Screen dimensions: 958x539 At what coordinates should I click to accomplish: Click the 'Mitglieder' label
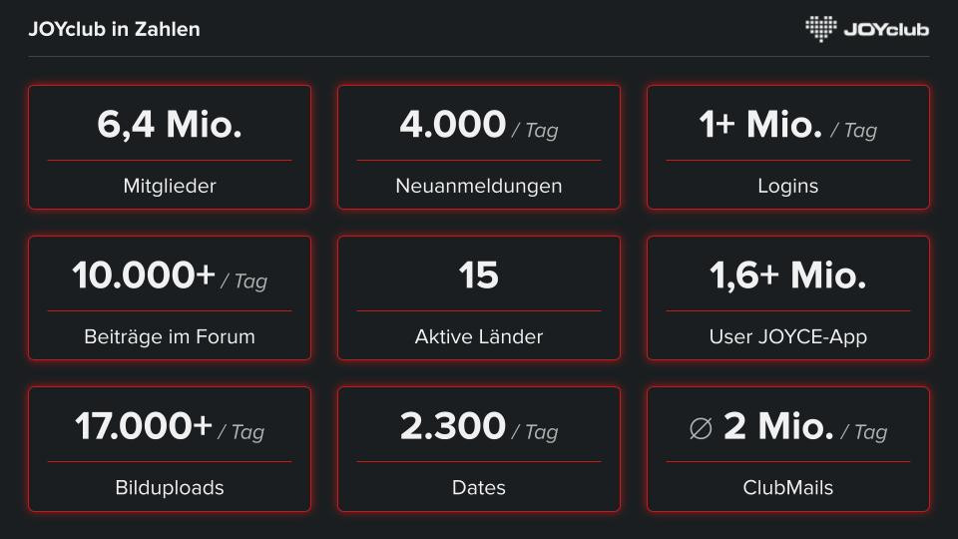(170, 186)
